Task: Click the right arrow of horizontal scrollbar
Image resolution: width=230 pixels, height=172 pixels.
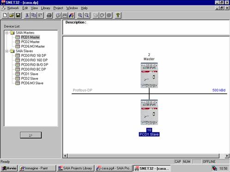Action: click(x=227, y=156)
